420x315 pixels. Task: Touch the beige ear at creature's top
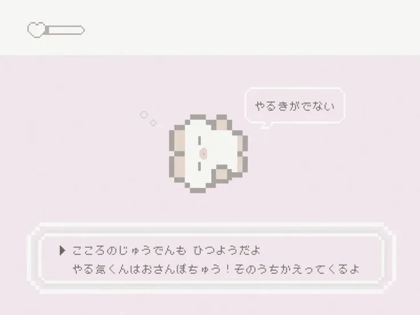(221, 124)
